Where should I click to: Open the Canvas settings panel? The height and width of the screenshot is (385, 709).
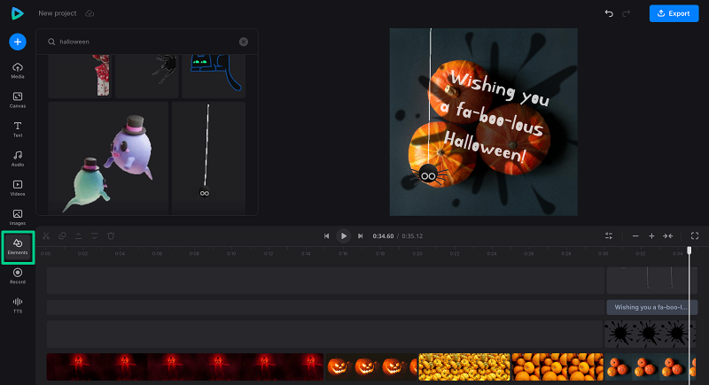(x=18, y=100)
